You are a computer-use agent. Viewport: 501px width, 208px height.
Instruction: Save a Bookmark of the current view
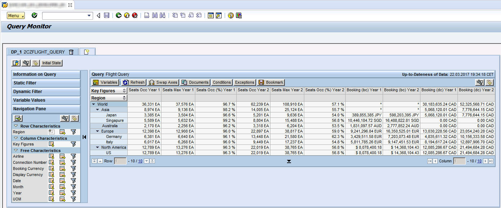pos(271,82)
